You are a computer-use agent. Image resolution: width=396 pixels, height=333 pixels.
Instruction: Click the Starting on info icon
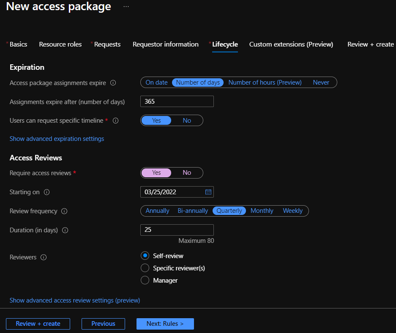47,192
